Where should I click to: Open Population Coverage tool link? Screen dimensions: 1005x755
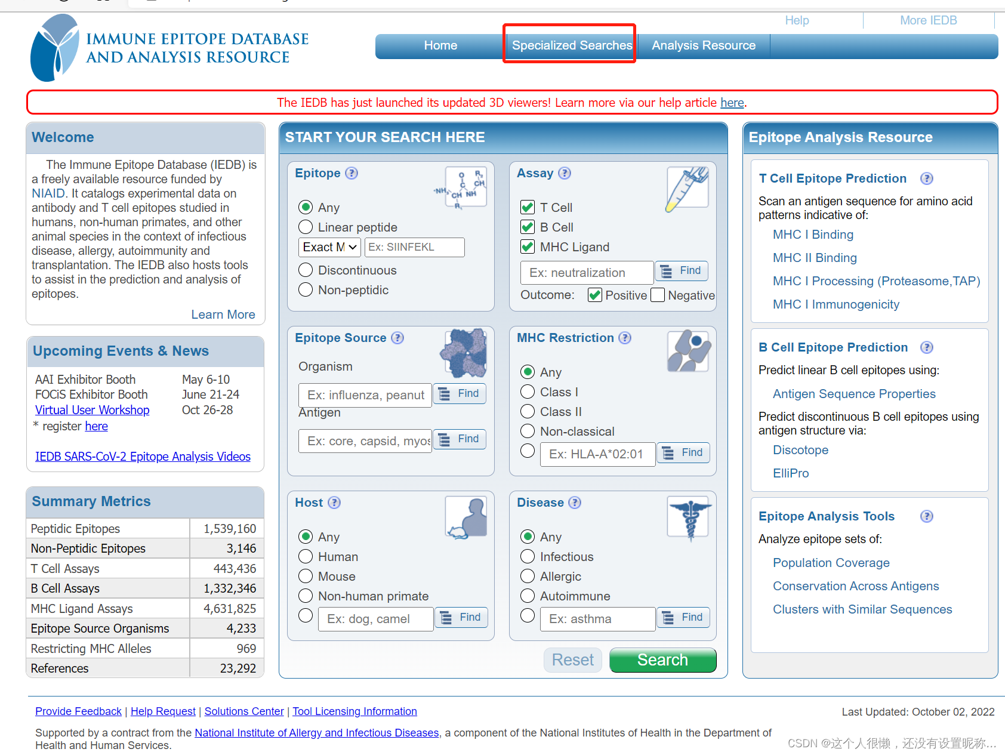831,563
